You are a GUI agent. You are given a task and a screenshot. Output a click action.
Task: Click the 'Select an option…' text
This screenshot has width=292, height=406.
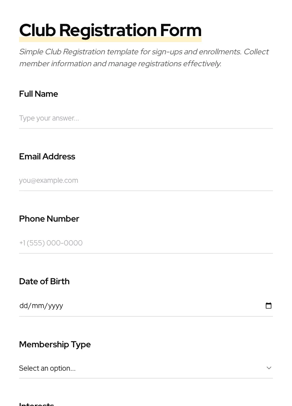47,368
